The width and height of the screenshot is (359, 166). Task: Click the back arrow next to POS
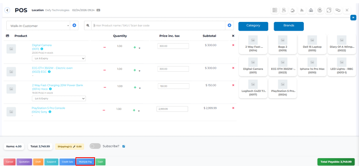(x=7, y=10)
